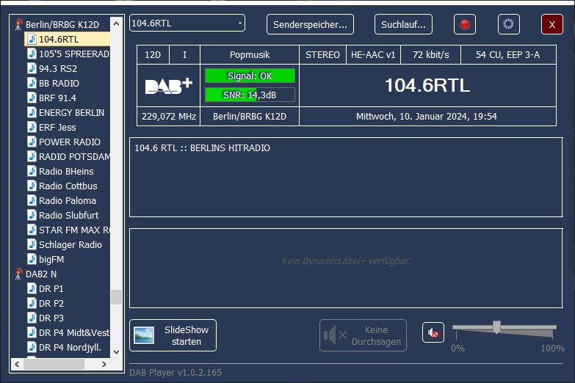Screen dimensions: 575x383
Task: Toggle mute with the speaker icon
Action: click(x=433, y=333)
